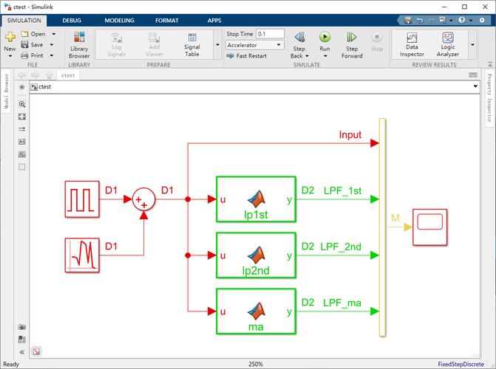Click the undo arrow icon
The height and width of the screenshot is (369, 496).
420,21
